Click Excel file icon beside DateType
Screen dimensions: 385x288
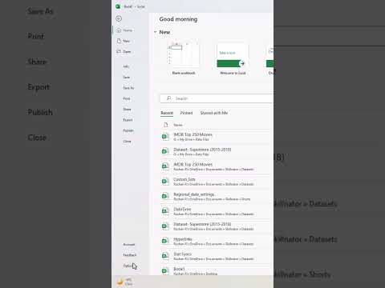(165, 211)
